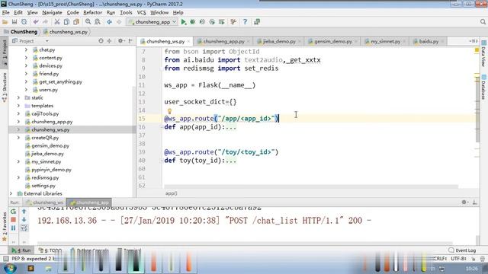The height and width of the screenshot is (274, 488).
Task: Select pypinyin_demo.py in project tree
Action: pos(51,170)
